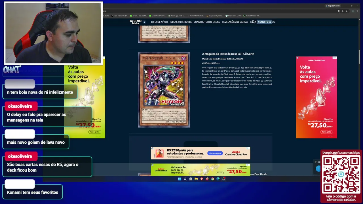
Task: Open the Windows Start menu
Action: (180, 179)
